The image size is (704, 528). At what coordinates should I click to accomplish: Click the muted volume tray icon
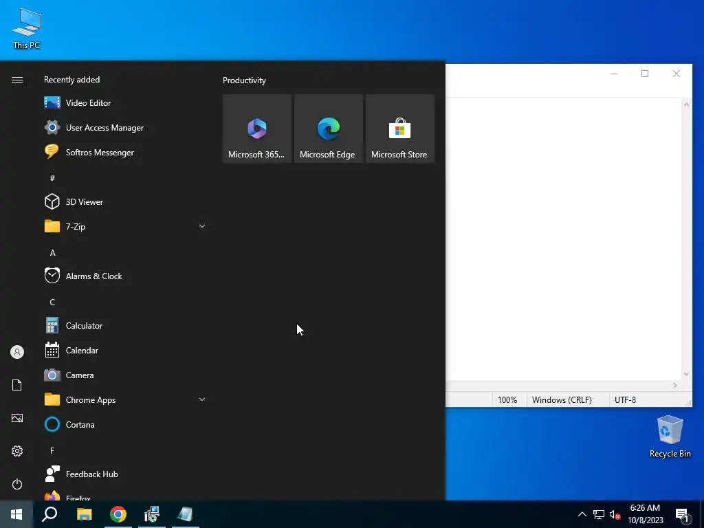coord(615,514)
